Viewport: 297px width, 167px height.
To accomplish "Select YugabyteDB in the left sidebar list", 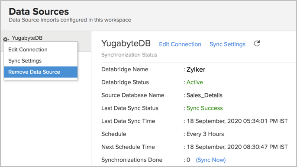I will pos(27,38).
